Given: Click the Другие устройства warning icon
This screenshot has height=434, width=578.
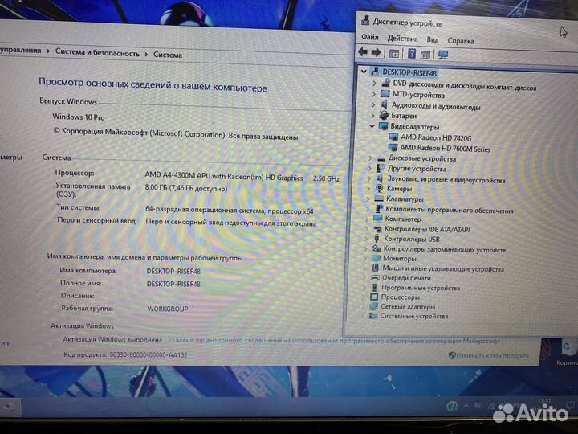Looking at the screenshot, I should [x=380, y=168].
